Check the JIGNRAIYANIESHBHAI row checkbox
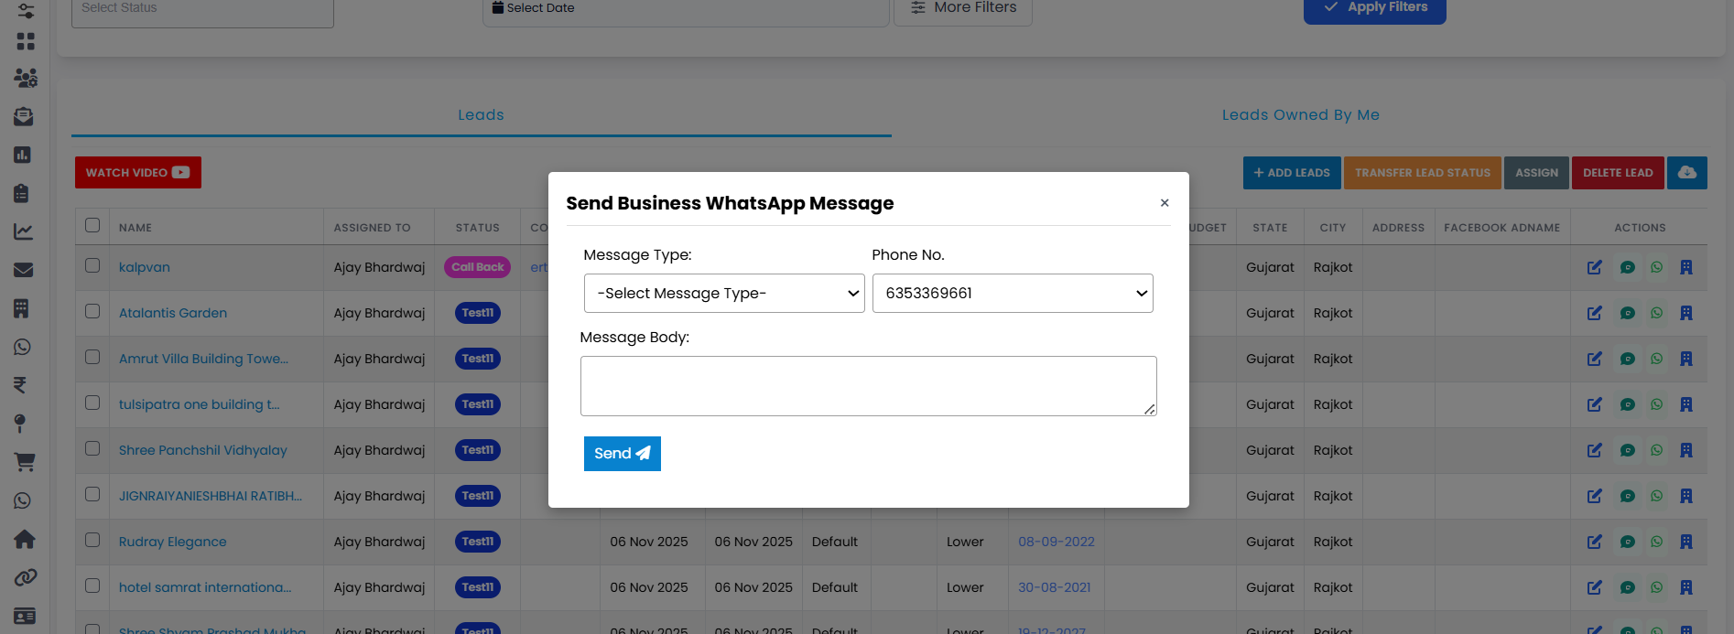This screenshot has width=1734, height=634. coord(92,494)
